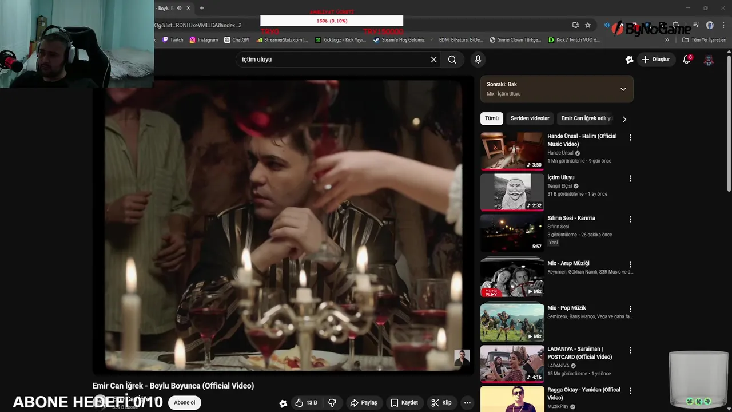Screen dimensions: 732x412
Task: Open LADANIVA Saraiman thumbnail
Action: coord(512,364)
